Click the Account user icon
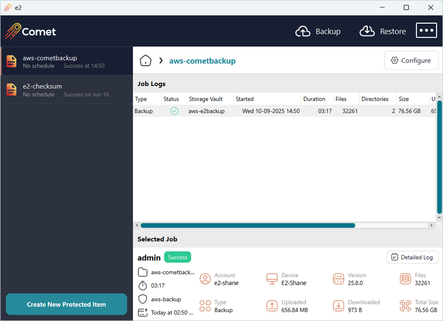This screenshot has width=443, height=321. (x=205, y=279)
